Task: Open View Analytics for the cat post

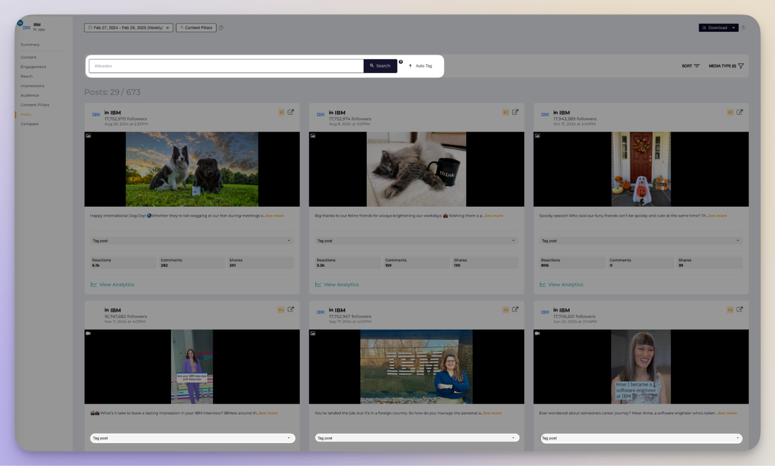Action: (337, 285)
